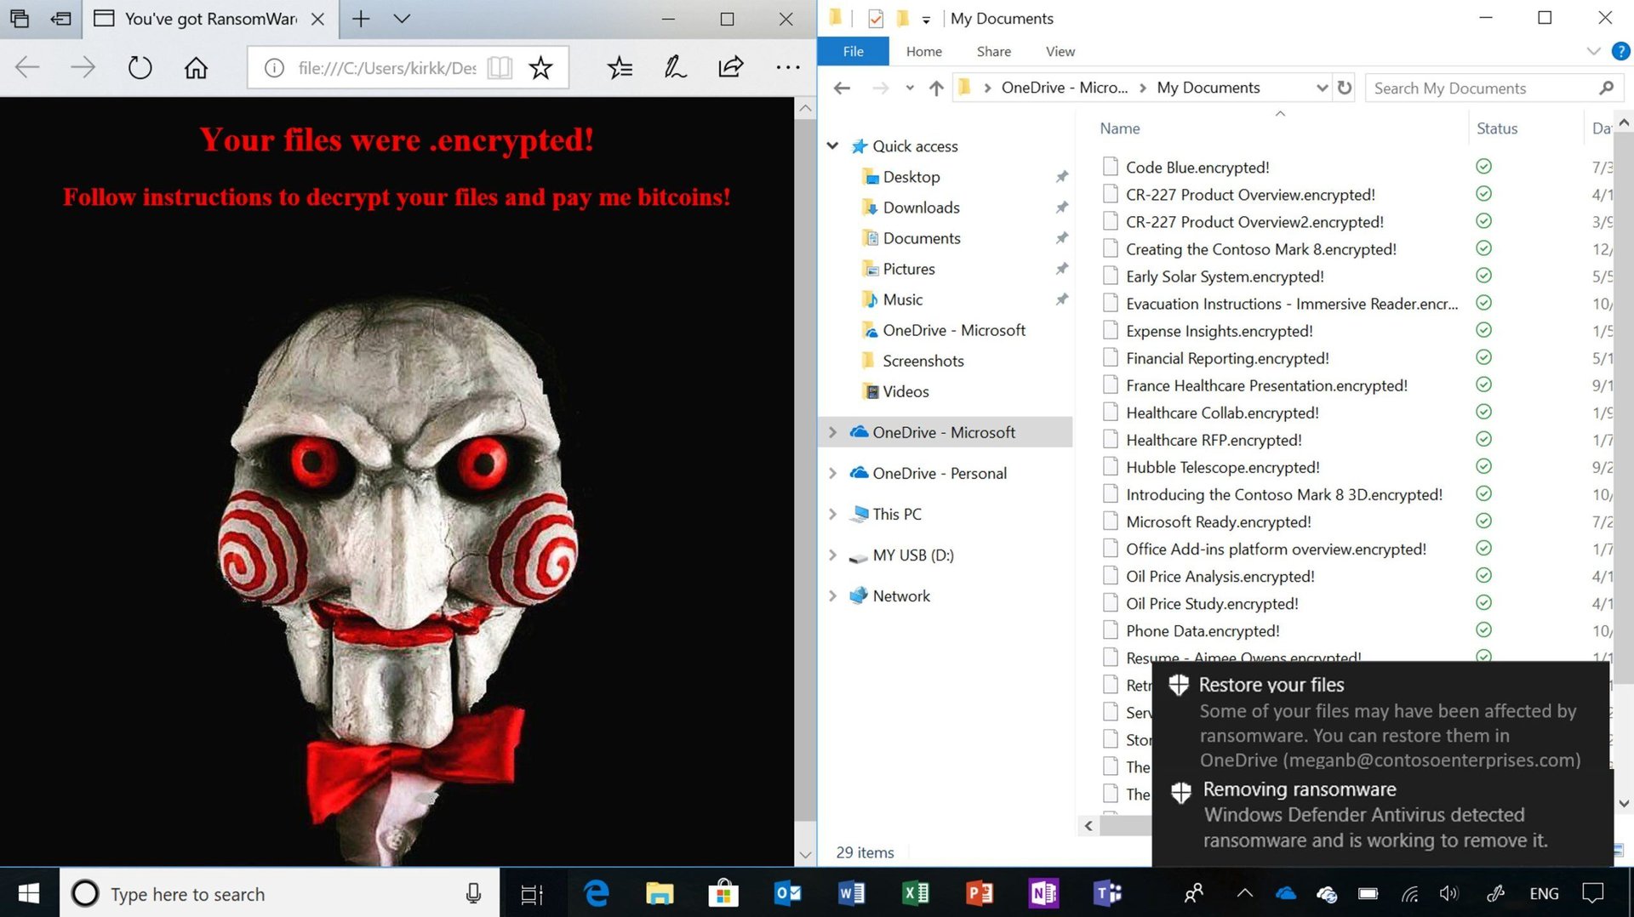This screenshot has height=917, width=1634.
Task: Open Microsoft Word from the taskbar
Action: click(x=851, y=893)
